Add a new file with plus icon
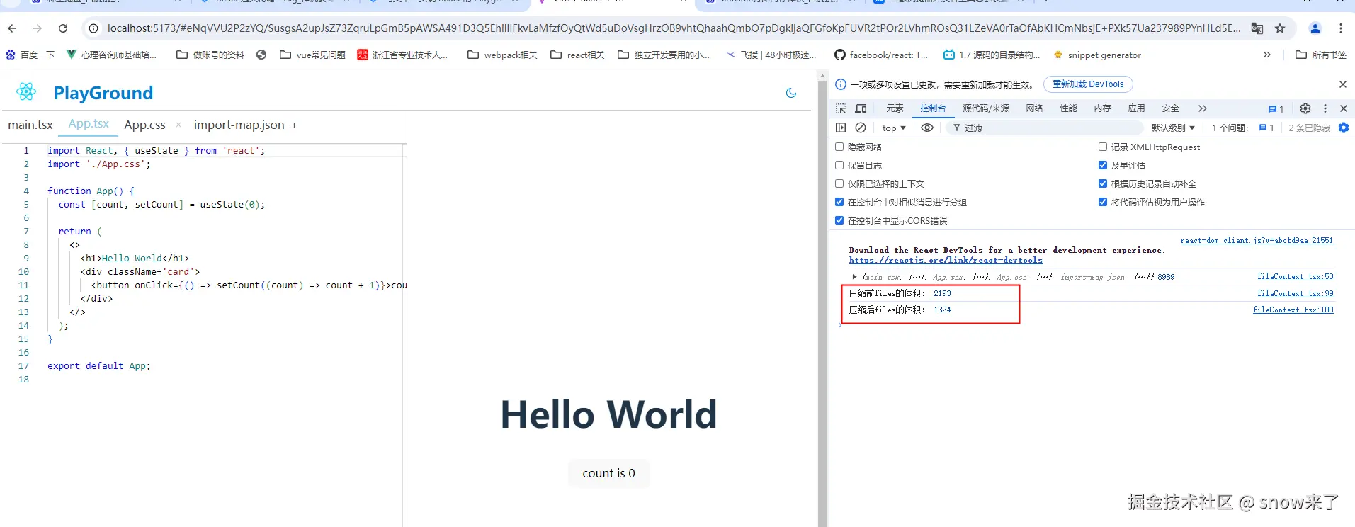The width and height of the screenshot is (1355, 527). (294, 125)
